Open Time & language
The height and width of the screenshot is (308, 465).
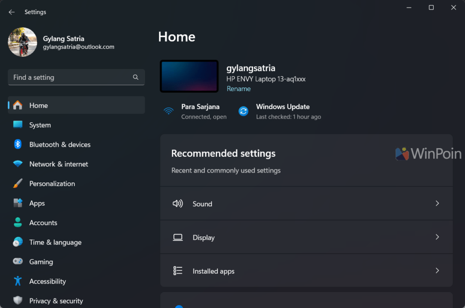pos(76,242)
